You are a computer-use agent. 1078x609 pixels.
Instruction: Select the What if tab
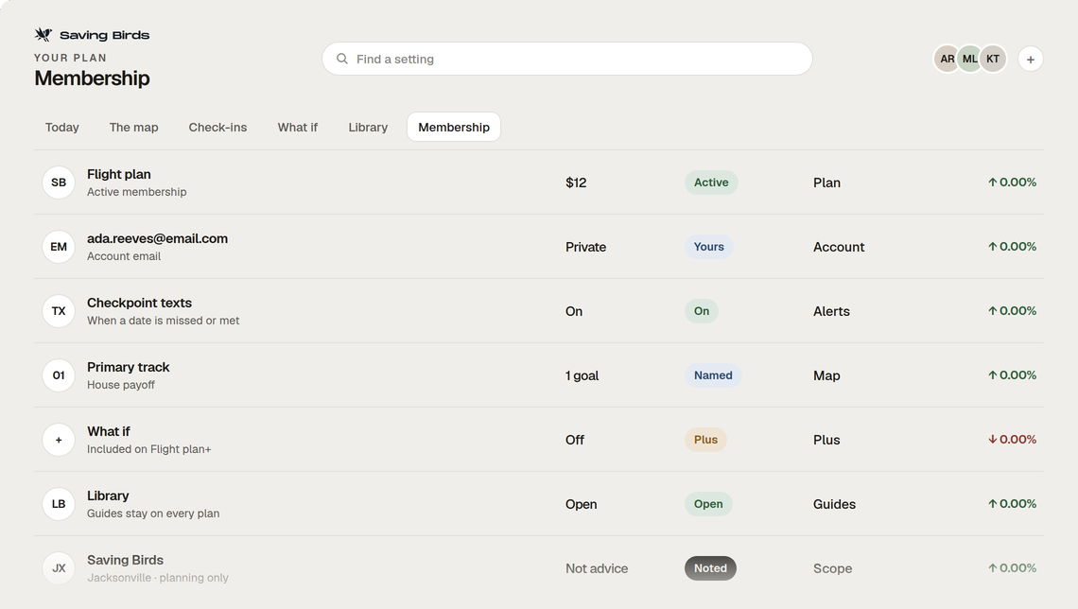tap(298, 127)
